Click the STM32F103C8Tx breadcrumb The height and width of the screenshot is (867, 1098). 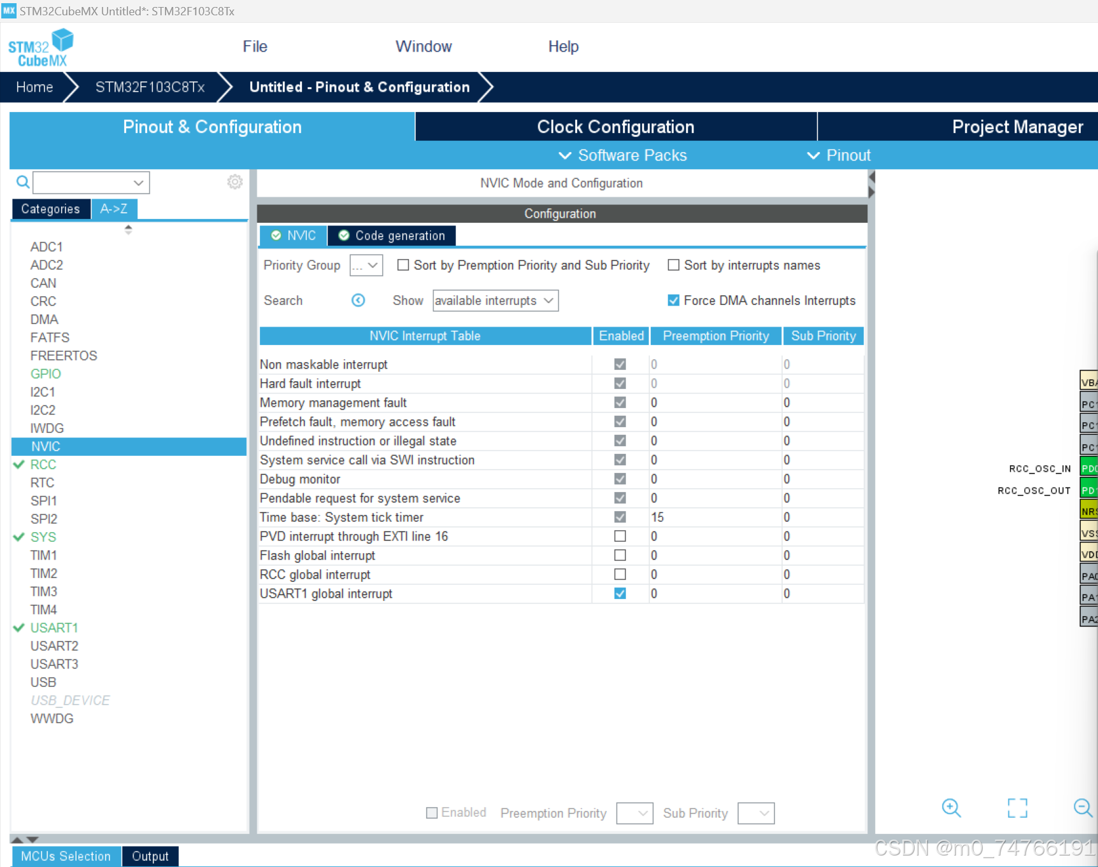150,87
